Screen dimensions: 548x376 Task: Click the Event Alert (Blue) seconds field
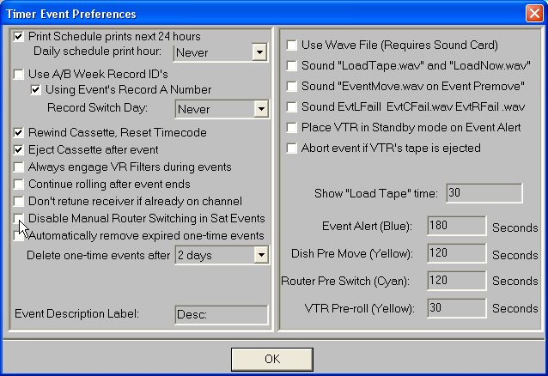tap(456, 226)
